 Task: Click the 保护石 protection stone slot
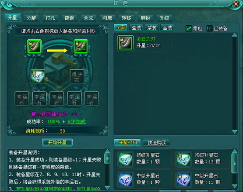[x=77, y=76]
